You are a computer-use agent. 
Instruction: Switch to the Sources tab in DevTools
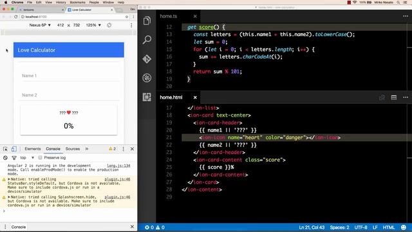[73, 149]
